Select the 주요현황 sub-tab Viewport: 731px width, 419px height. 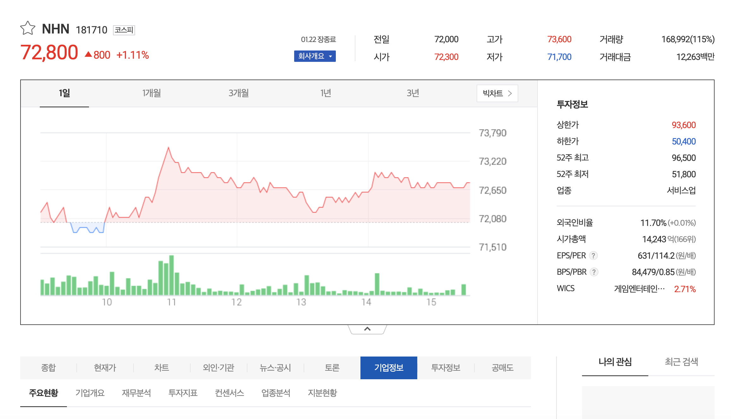(x=44, y=393)
